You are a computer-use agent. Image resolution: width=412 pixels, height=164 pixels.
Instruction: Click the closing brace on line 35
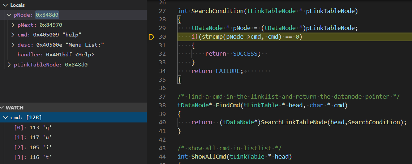(180, 79)
